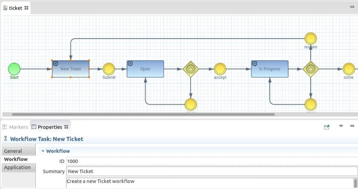Select the Submit event node

click(109, 69)
